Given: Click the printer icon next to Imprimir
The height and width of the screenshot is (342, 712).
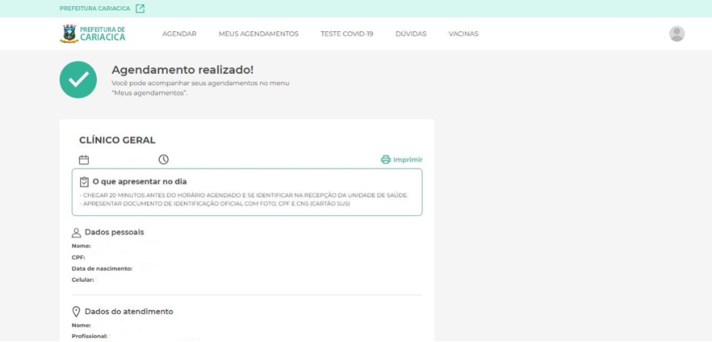Looking at the screenshot, I should pyautogui.click(x=385, y=160).
